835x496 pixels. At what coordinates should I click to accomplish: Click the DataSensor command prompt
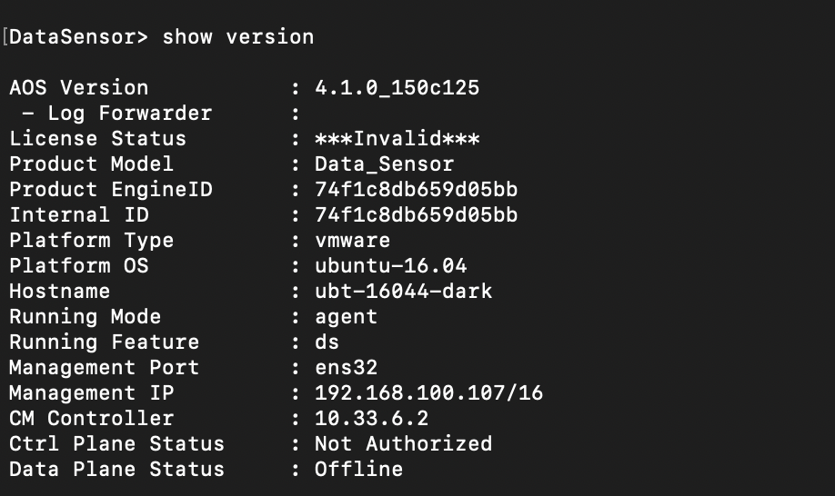(x=79, y=37)
